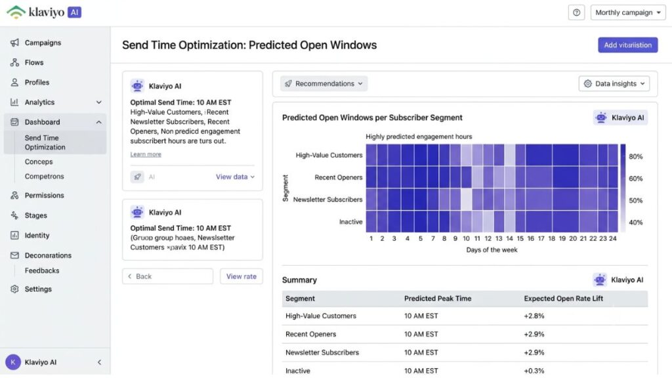Click Inactive label on heatmap axis
Image resolution: width=672 pixels, height=378 pixels.
[x=350, y=222]
